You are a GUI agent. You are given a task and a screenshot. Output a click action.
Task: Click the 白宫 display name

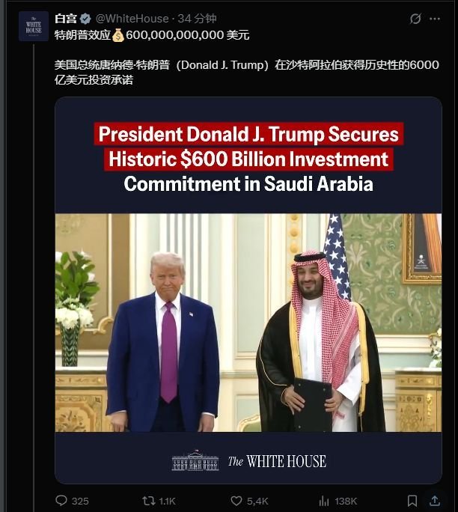66,19
